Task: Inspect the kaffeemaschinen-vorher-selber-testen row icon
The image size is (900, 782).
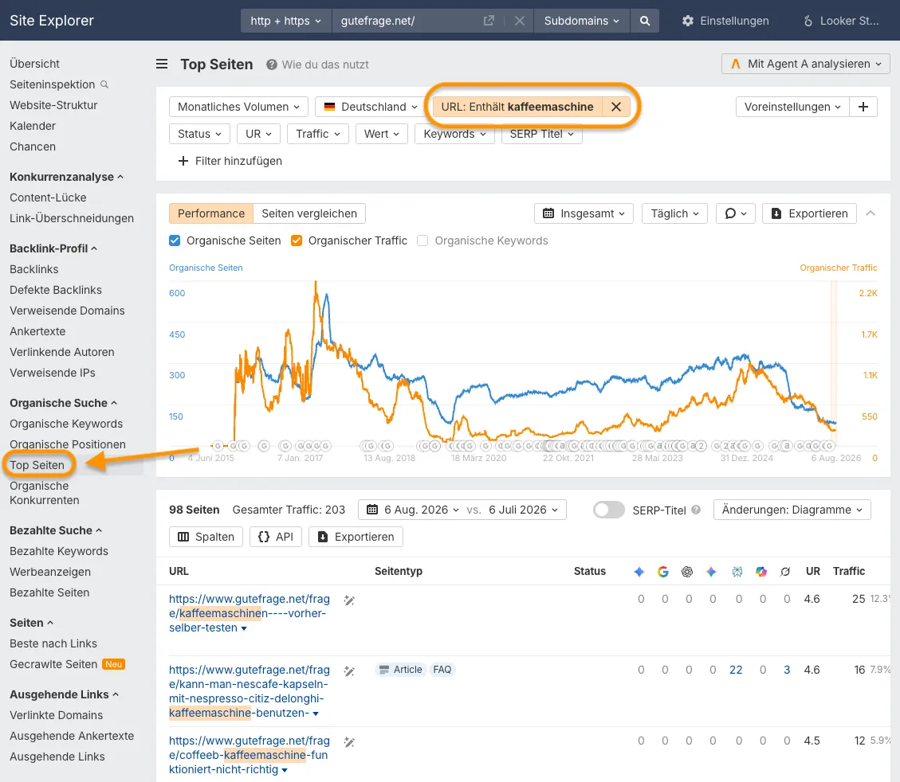Action: tap(349, 600)
